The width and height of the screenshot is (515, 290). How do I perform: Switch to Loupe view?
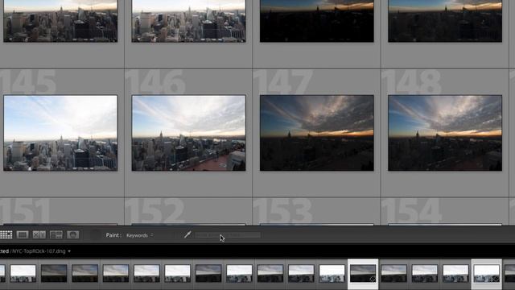tap(23, 234)
